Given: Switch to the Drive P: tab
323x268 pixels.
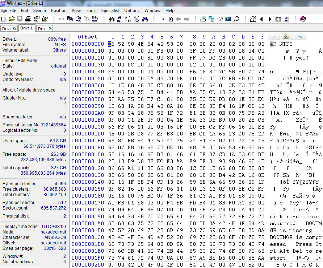Looking at the screenshot, I should coord(45,29).
